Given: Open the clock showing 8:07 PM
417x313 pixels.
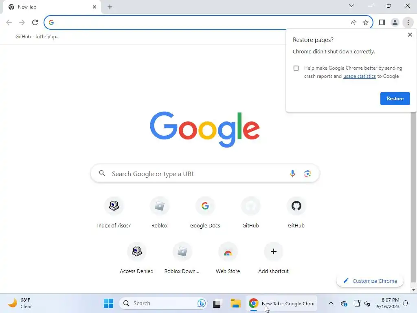Looking at the screenshot, I should [388, 303].
